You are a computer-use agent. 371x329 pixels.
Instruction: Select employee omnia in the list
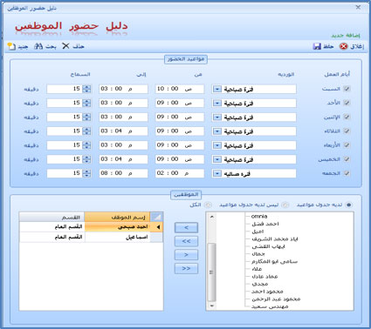point(259,216)
